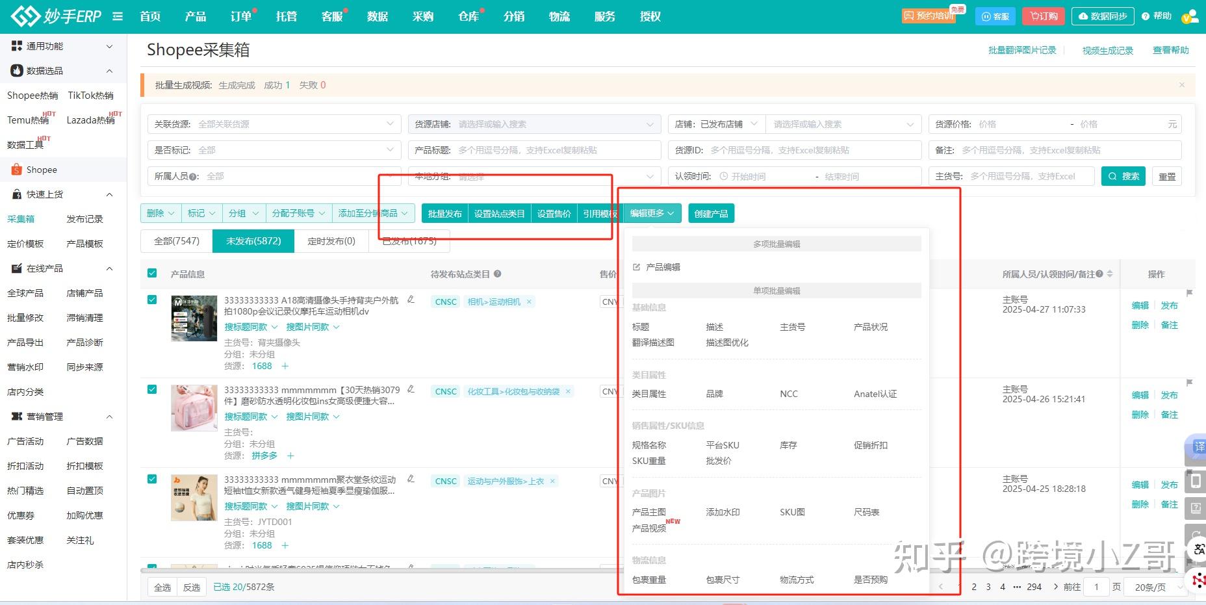
Task: Uncheck the pink cosmetic bag product row
Action: pos(151,389)
